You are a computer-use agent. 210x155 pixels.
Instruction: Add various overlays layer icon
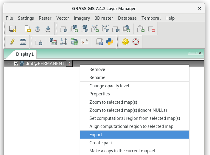tap(116, 29)
